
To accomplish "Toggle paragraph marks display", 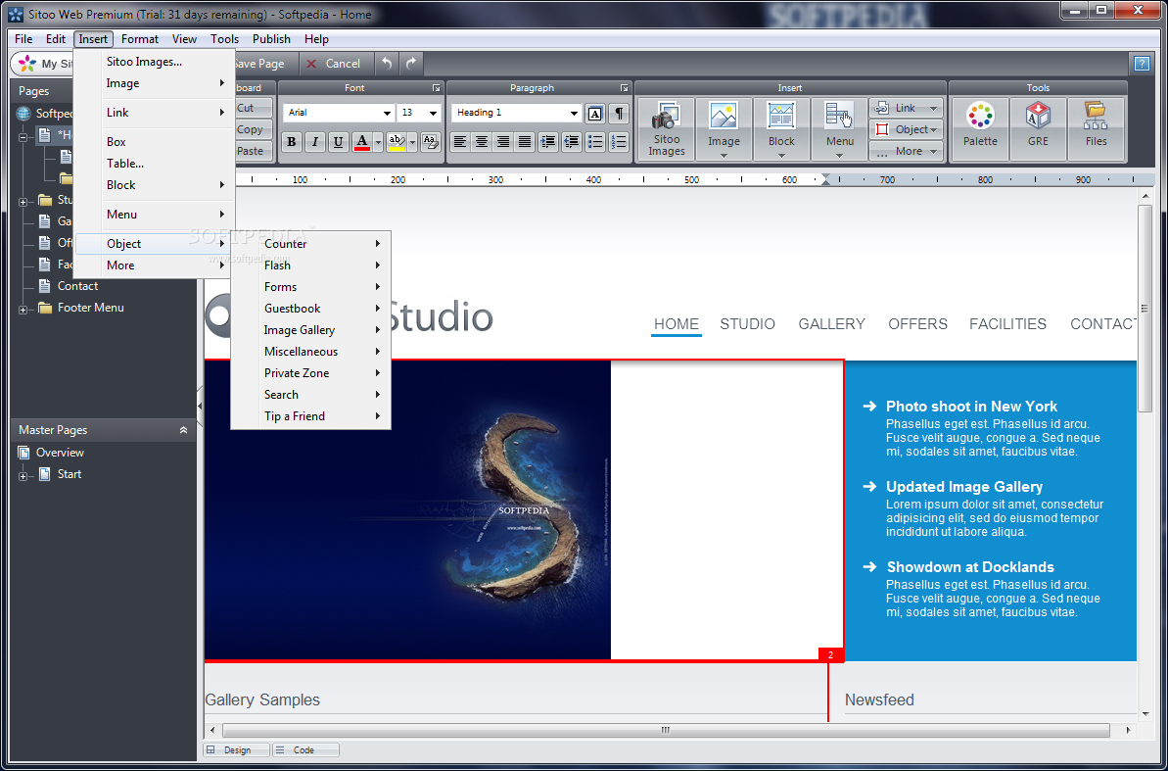I will point(618,114).
